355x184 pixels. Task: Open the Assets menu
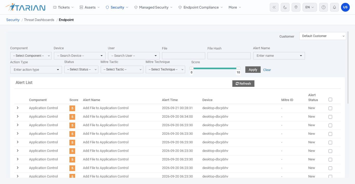point(90,7)
